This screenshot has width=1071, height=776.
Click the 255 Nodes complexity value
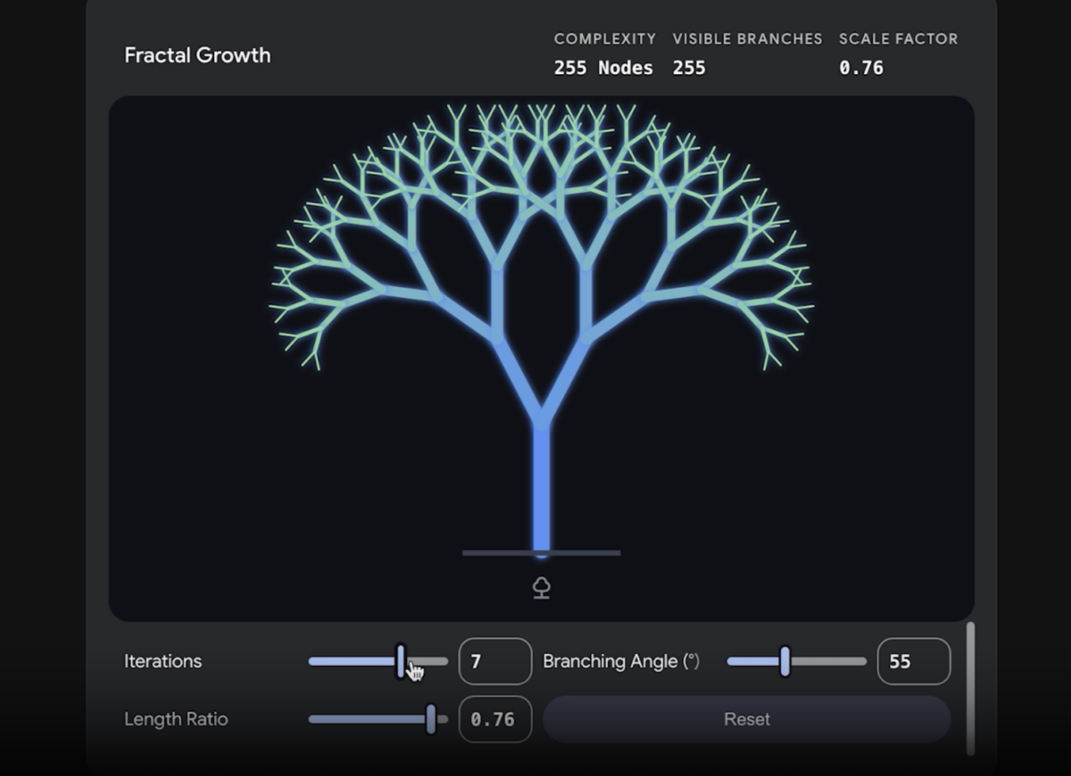tap(602, 68)
